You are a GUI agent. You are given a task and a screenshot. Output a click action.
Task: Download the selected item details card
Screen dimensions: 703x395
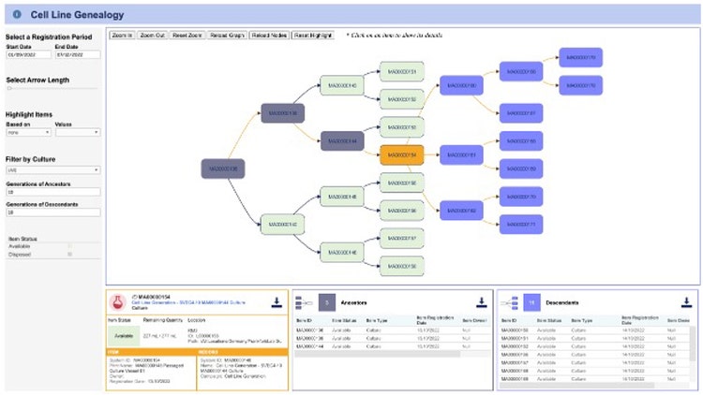pyautogui.click(x=277, y=302)
